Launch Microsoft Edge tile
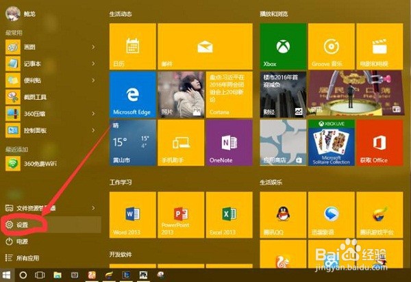The width and height of the screenshot is (411, 282). pos(133,94)
